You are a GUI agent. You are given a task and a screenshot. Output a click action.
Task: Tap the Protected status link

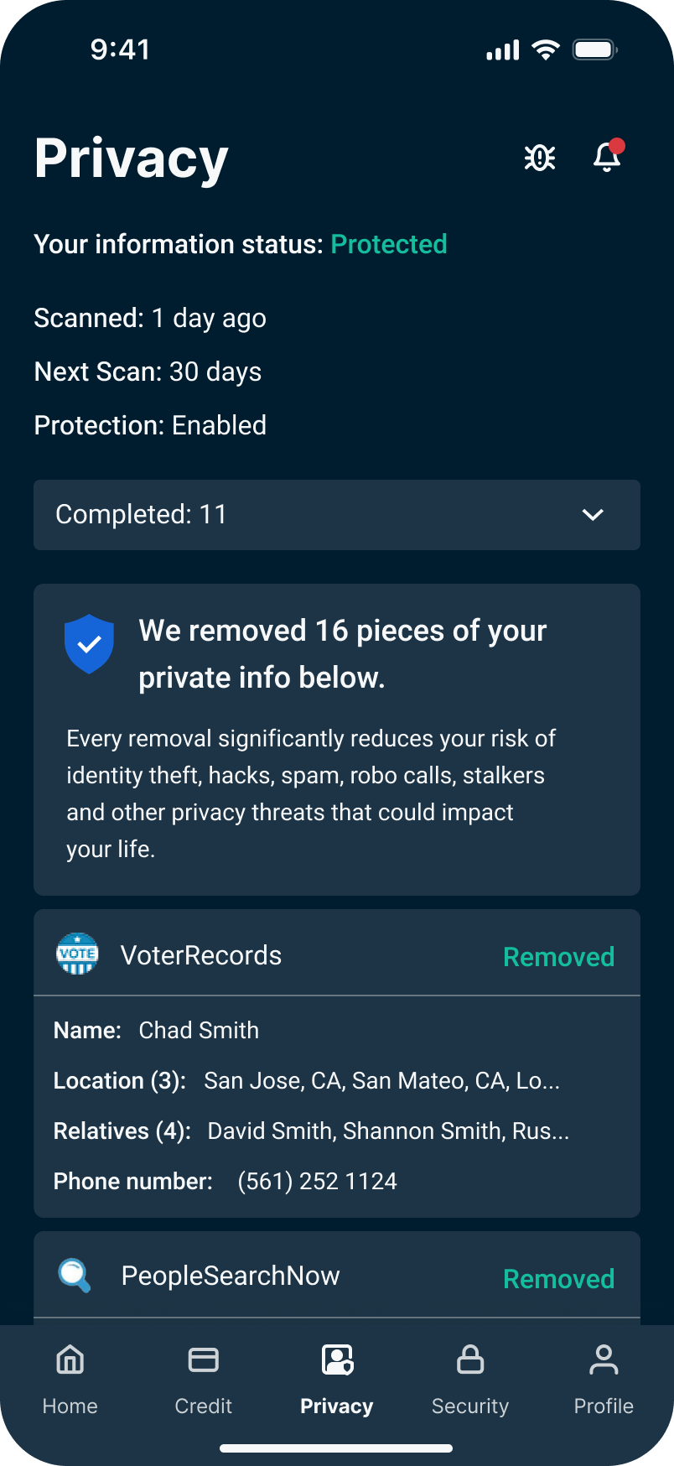point(389,244)
